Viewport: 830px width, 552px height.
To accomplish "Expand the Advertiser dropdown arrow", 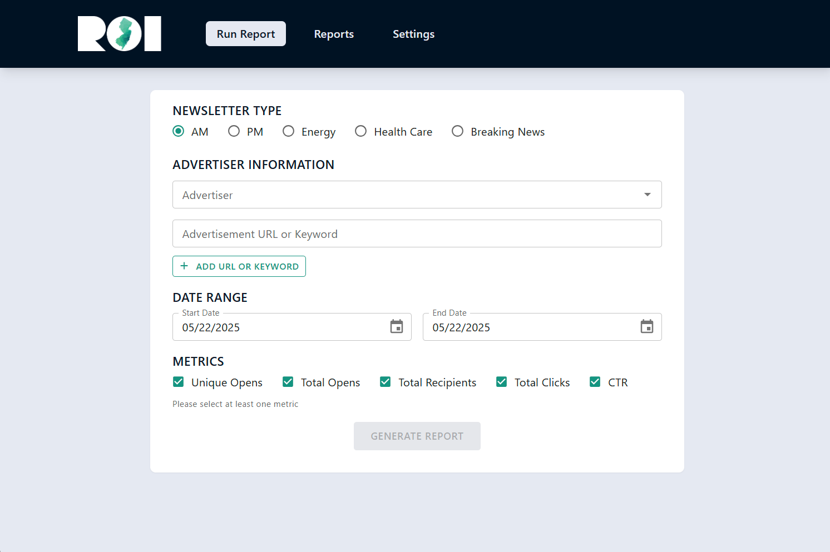I will pos(648,195).
